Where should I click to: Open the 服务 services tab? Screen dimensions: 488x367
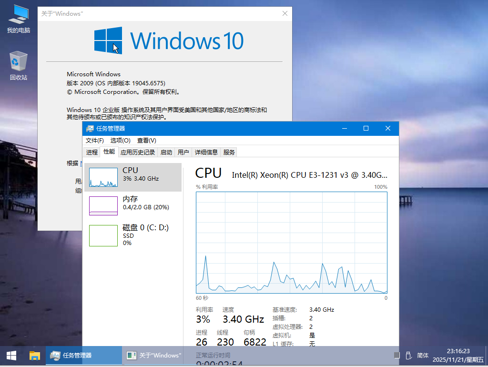tap(229, 153)
